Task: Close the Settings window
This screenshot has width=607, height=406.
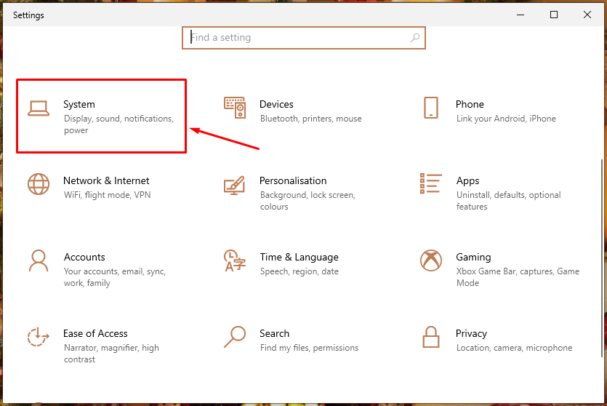Action: coord(587,15)
